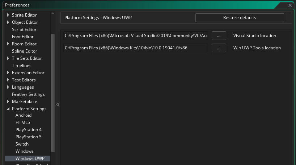
Task: Expand the Room Editor section
Action: (8, 44)
